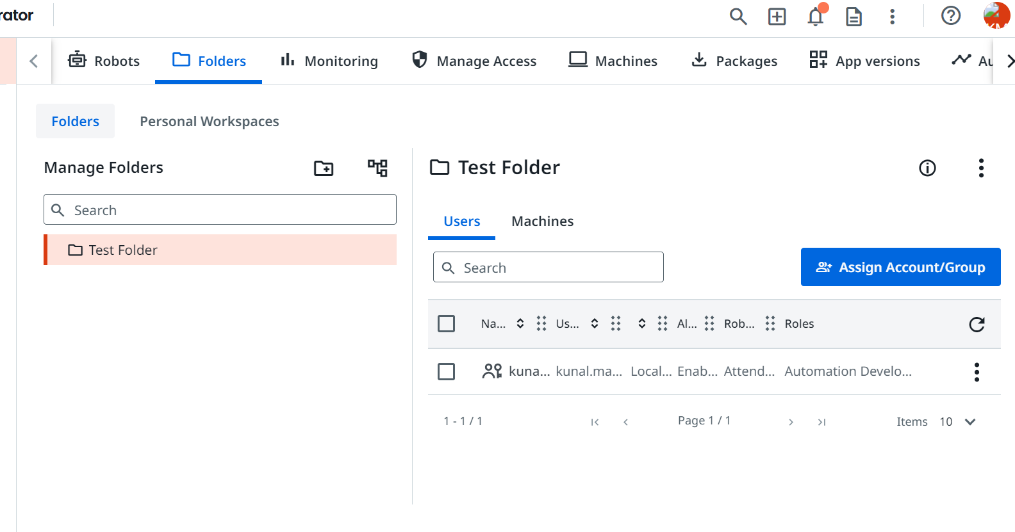Screen dimensions: 1015x532
Task: Go to the Monitoring navigation tab
Action: point(329,61)
